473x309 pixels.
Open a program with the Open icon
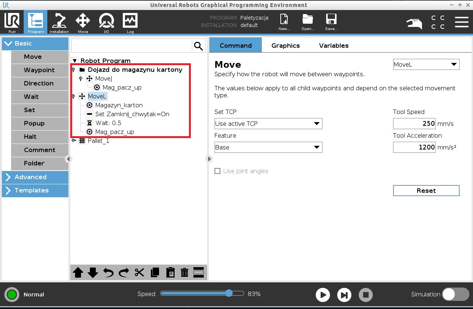308,23
